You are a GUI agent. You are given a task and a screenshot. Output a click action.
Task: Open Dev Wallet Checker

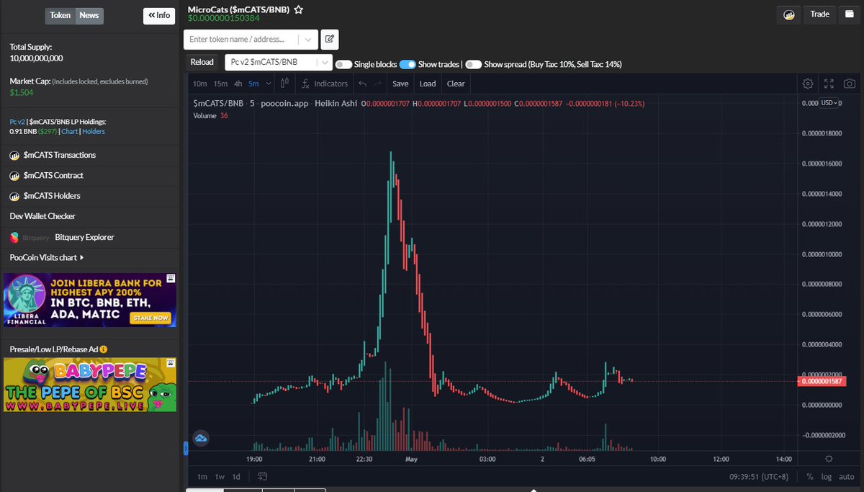pyautogui.click(x=42, y=216)
